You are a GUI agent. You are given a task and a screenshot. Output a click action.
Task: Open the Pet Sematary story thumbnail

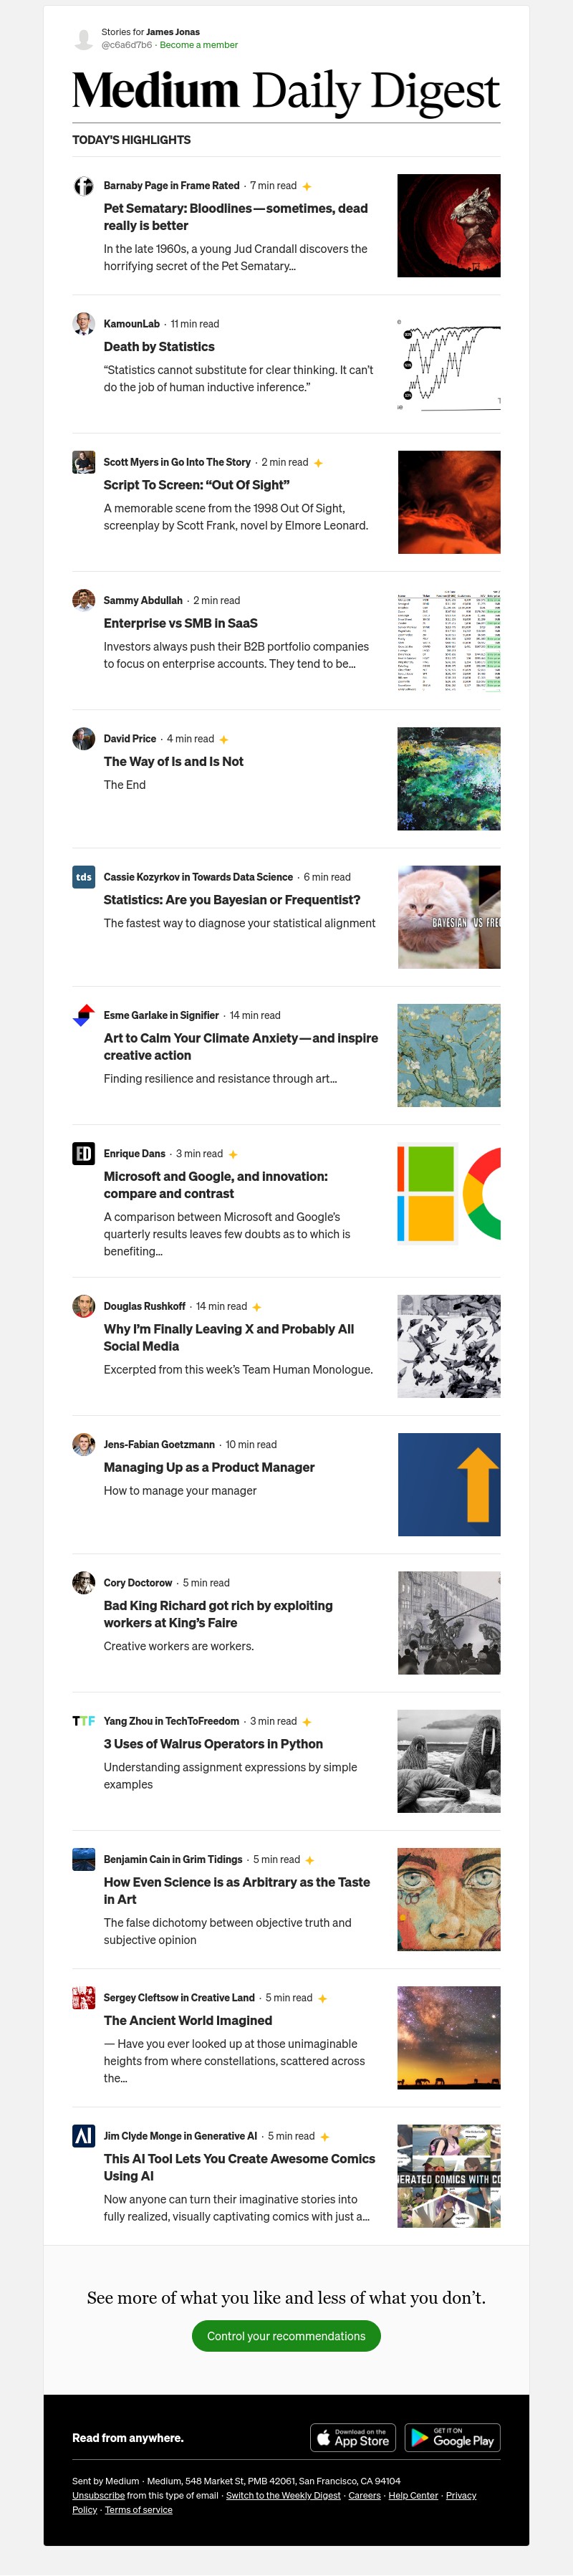pos(449,226)
